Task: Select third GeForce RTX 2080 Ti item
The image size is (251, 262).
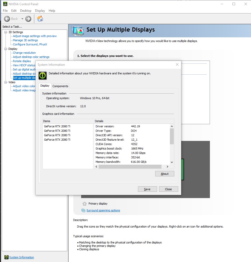Action: tap(57, 135)
